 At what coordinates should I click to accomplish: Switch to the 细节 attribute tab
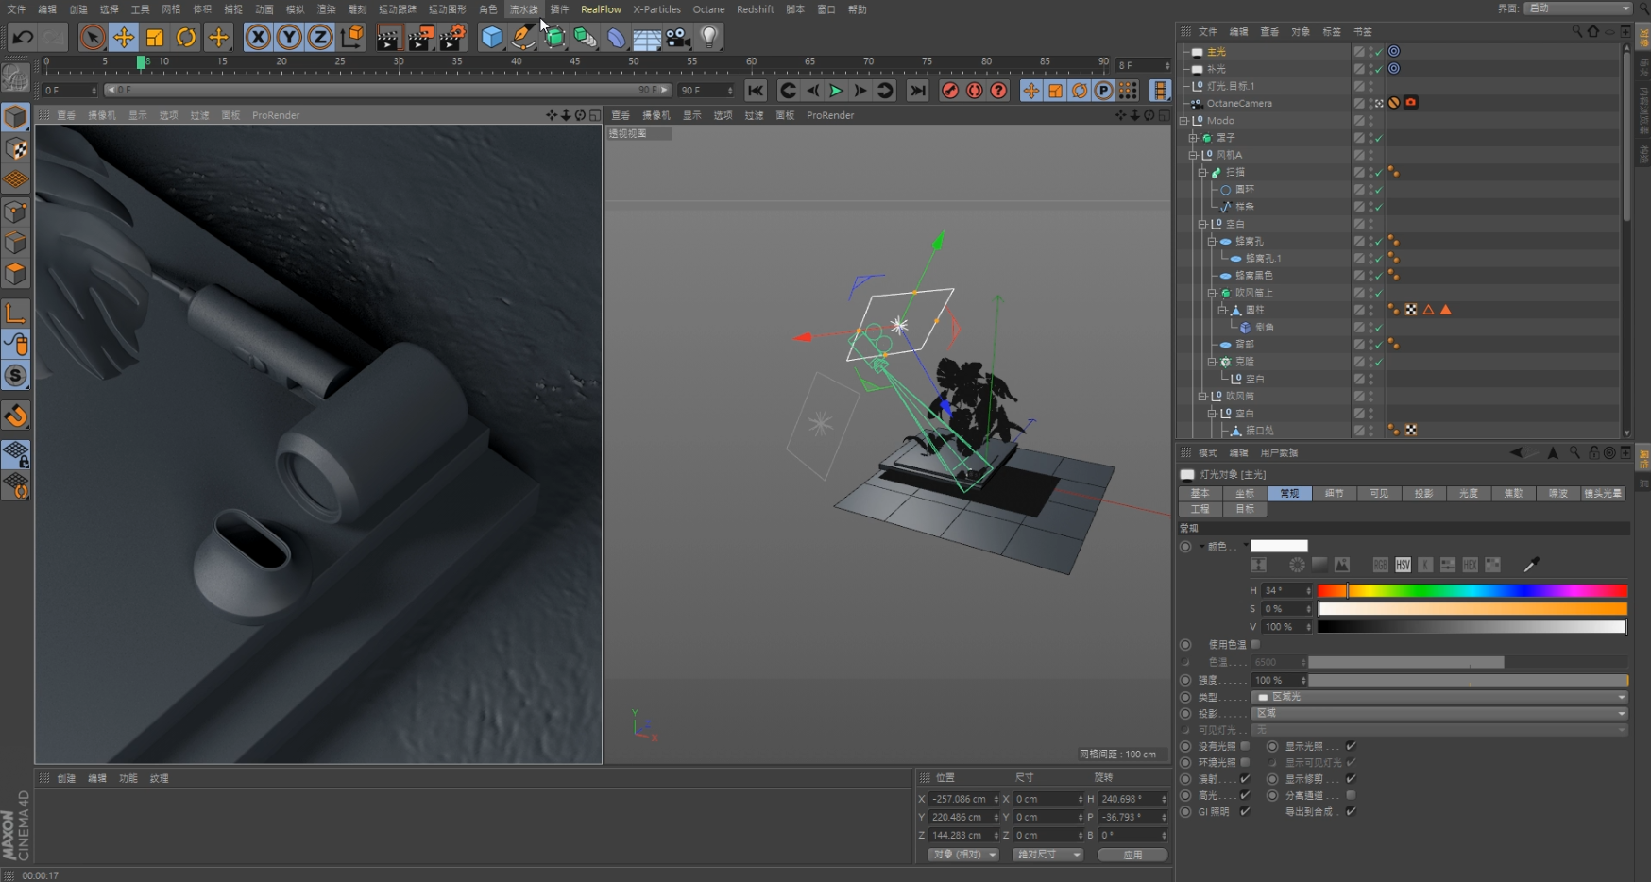tap(1334, 493)
